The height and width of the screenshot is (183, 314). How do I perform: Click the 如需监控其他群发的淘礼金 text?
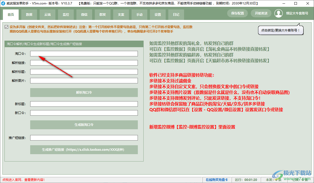coord(191,44)
